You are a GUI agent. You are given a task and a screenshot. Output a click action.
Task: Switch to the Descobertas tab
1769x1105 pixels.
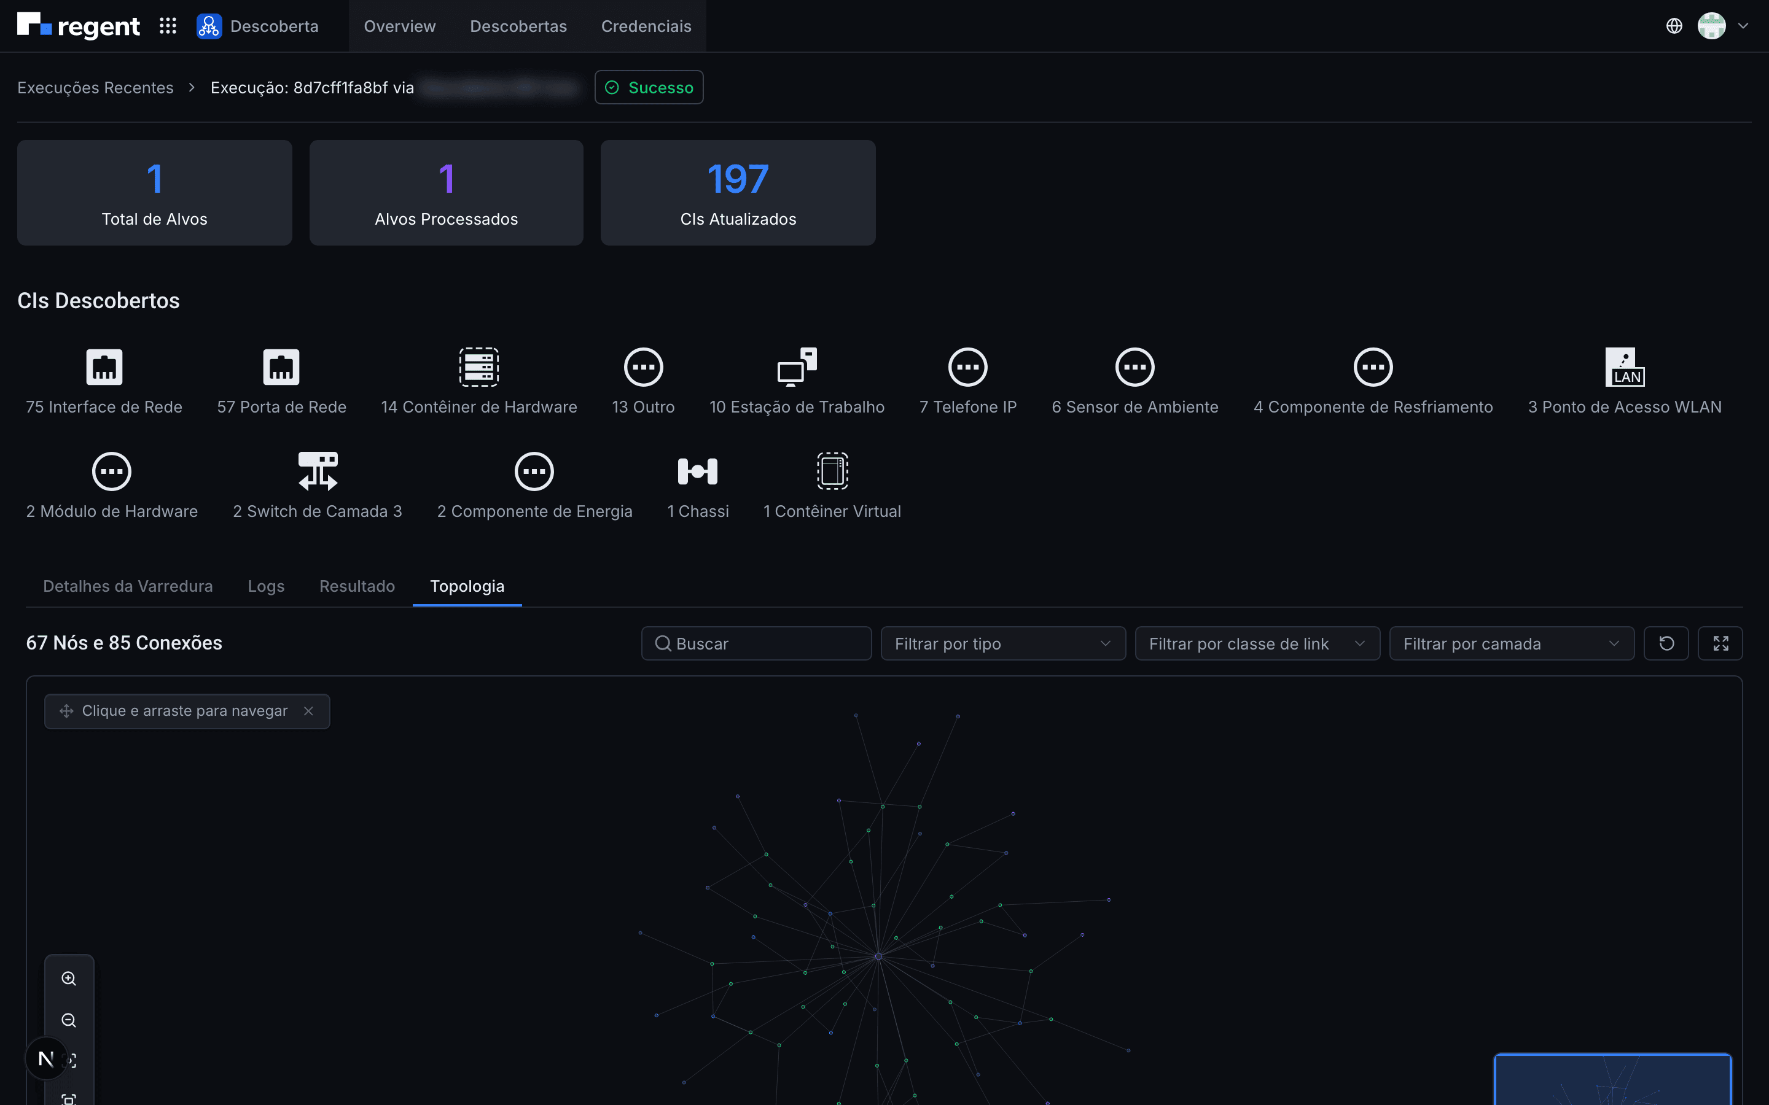(518, 26)
